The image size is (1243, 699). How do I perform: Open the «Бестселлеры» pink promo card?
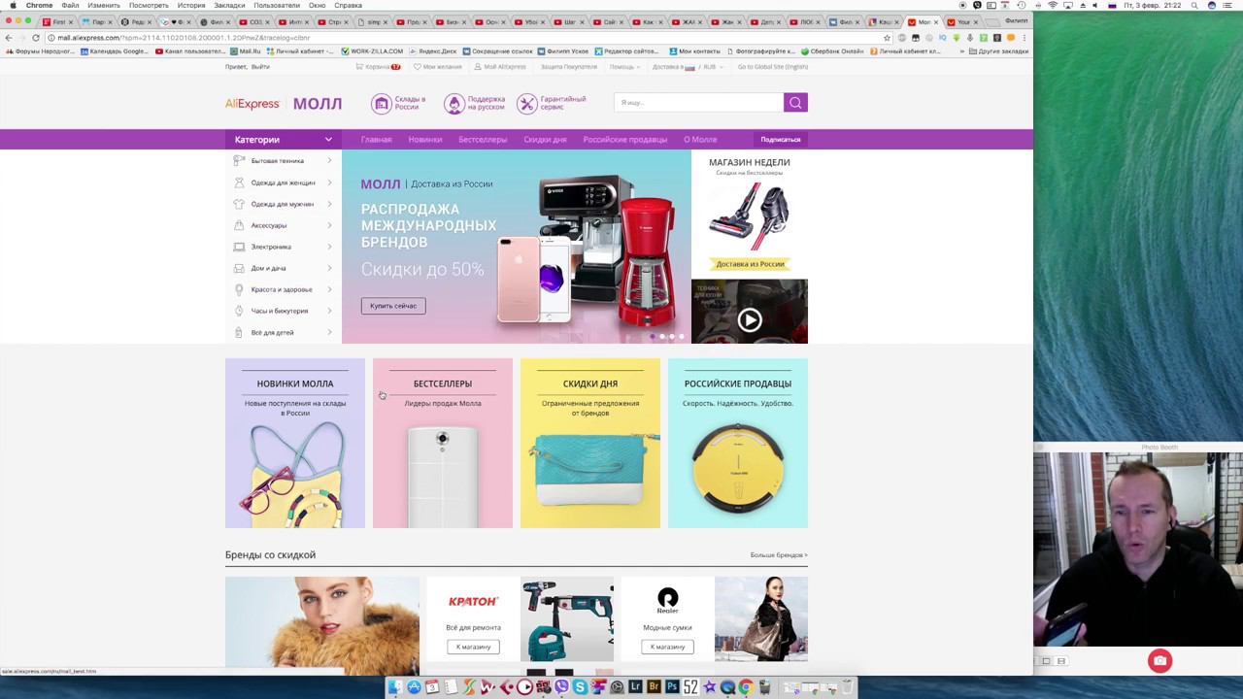click(443, 444)
